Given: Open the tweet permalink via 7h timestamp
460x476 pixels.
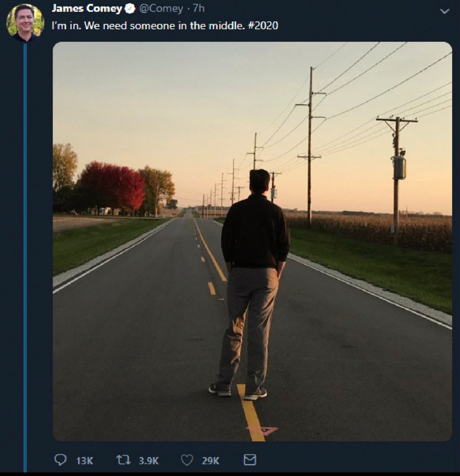Looking at the screenshot, I should point(198,8).
